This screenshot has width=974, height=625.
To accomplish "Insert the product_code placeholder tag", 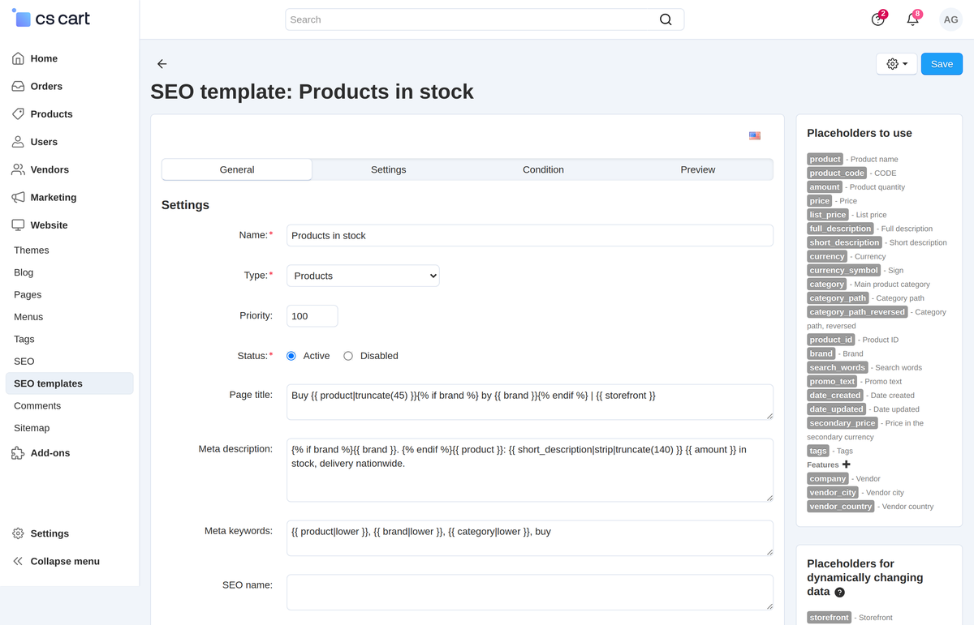I will [x=837, y=173].
